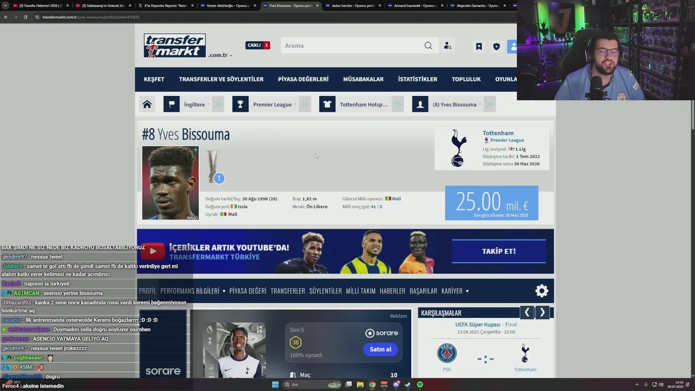Click the bookmark watchlist icon
The height and width of the screenshot is (391, 695).
pyautogui.click(x=479, y=47)
